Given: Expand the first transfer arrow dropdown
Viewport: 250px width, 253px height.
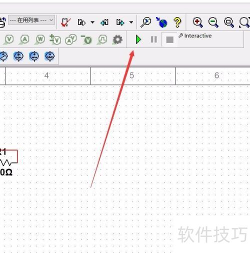Looking at the screenshot, I should pyautogui.click(x=92, y=22).
